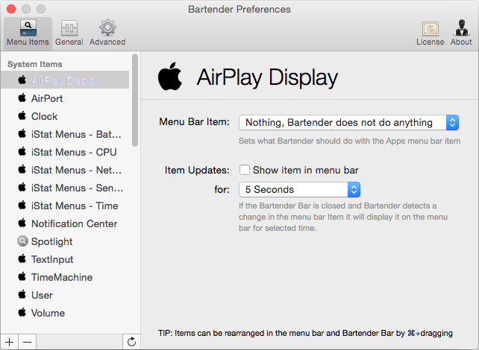Image resolution: width=479 pixels, height=350 pixels.
Task: Click the Item Updates label
Action: tap(197, 170)
